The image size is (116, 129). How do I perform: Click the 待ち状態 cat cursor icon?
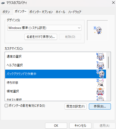[x=100, y=83]
